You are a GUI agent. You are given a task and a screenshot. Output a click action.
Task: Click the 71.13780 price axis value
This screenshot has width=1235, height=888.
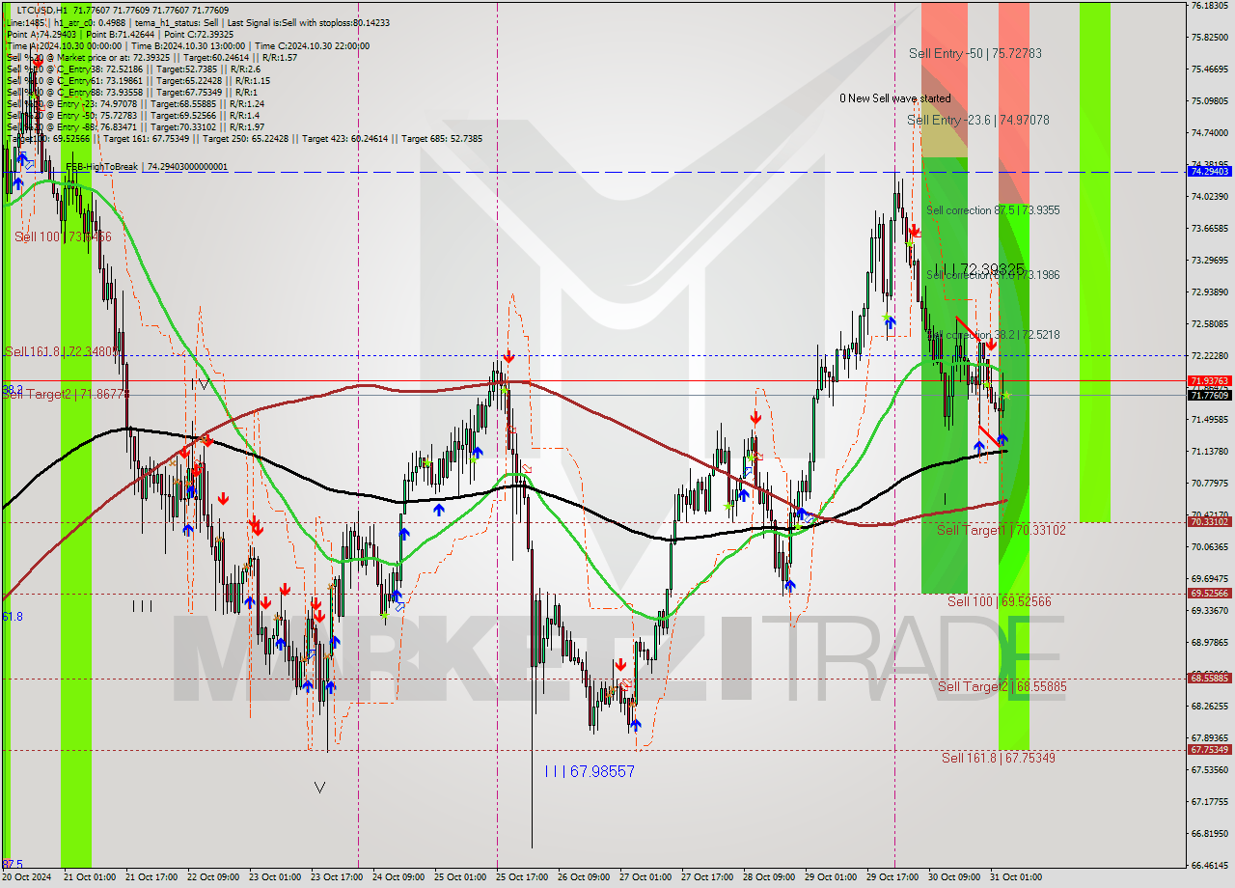1209,451
